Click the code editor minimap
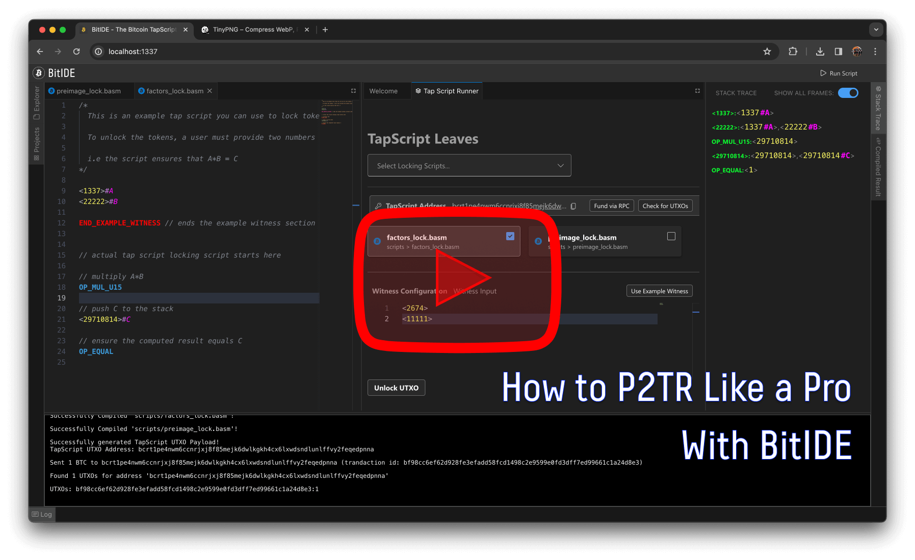 point(337,112)
